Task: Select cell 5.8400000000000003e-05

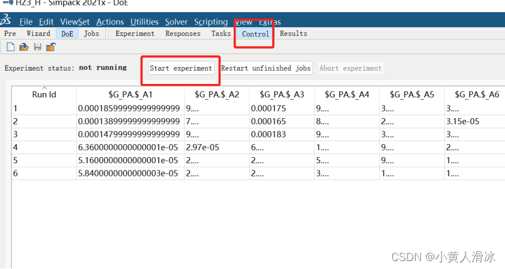Action: point(130,173)
